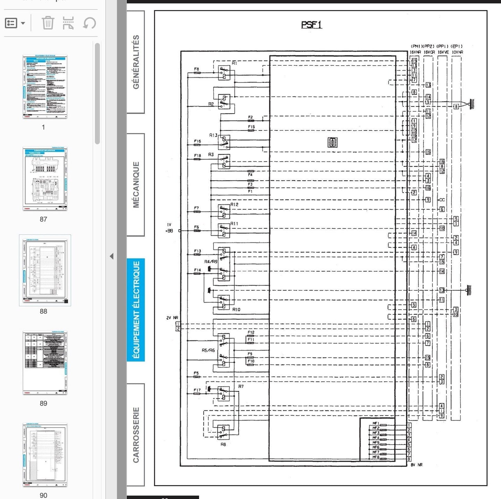Viewport: 501px width, 499px height.
Task: Open the thumbnails options menu icon
Action: coord(11,23)
